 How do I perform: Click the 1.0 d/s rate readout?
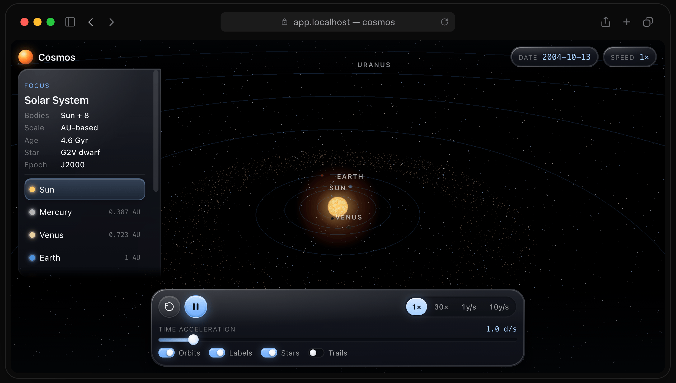(x=501, y=329)
